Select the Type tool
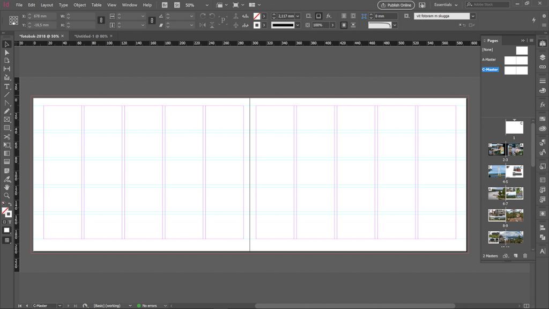The image size is (549, 309). [x=6, y=86]
